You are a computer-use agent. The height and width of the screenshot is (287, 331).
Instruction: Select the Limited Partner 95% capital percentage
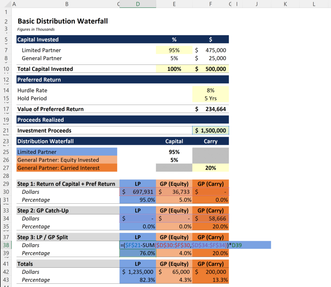click(x=174, y=50)
